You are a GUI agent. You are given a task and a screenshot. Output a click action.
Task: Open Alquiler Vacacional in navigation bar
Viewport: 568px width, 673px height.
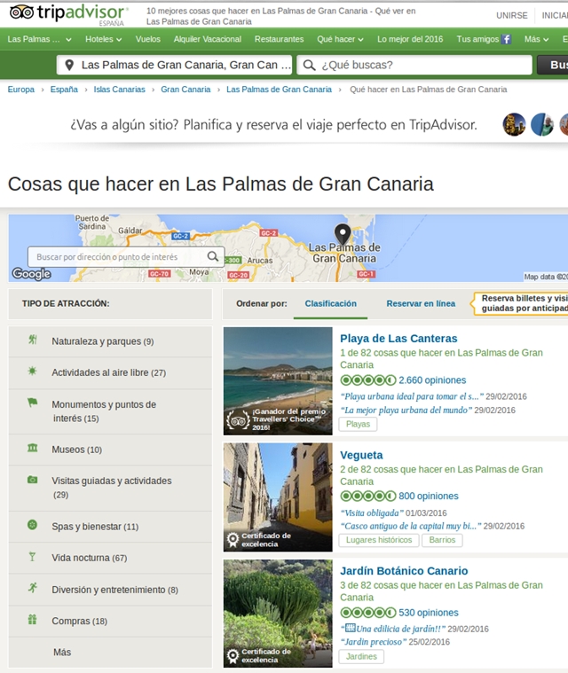(x=208, y=40)
